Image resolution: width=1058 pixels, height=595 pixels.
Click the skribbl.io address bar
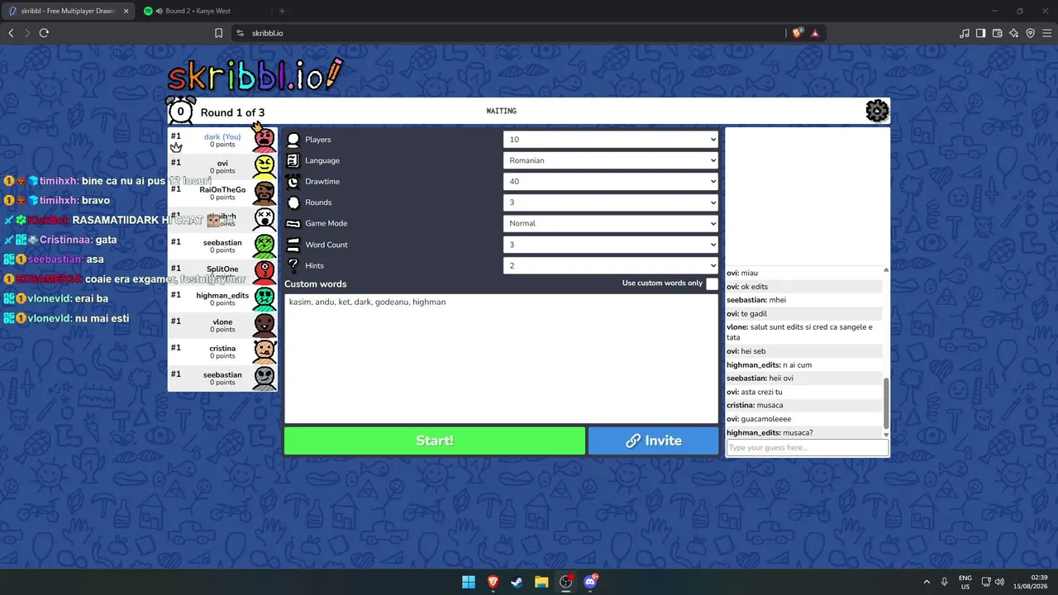(506, 33)
